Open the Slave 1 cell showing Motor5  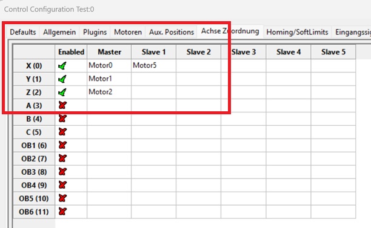[x=153, y=65]
